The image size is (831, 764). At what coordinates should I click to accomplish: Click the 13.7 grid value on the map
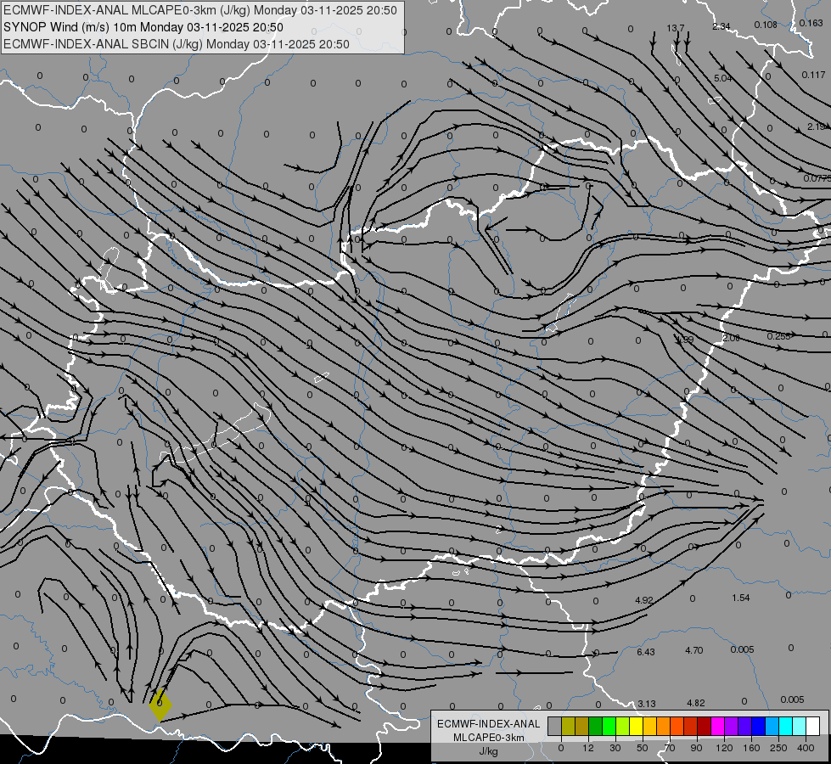point(676,28)
